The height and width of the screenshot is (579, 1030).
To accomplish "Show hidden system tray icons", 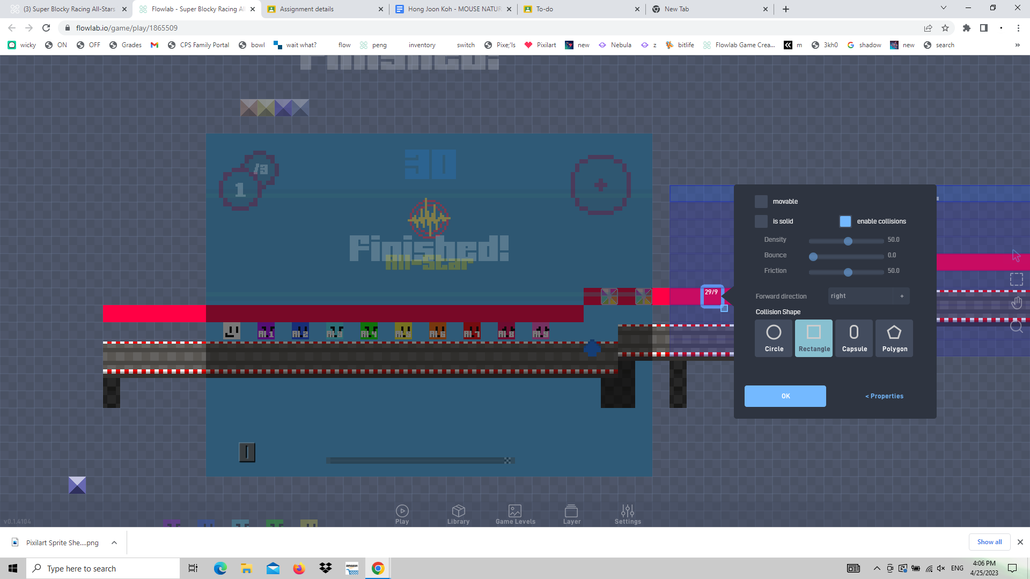I will coord(877,568).
